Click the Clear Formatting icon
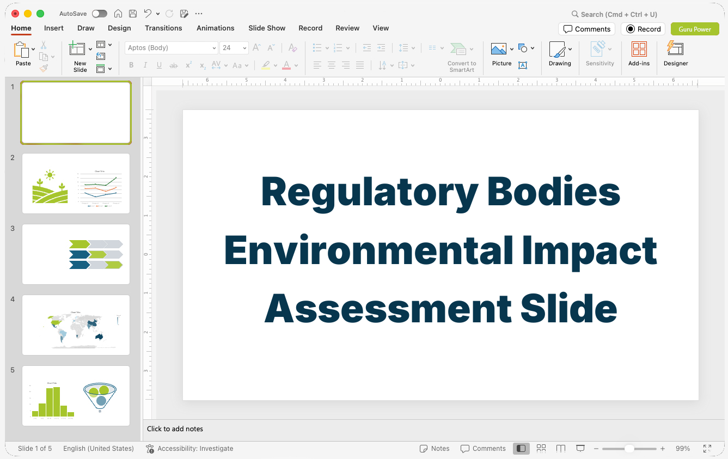The width and height of the screenshot is (728, 459). click(293, 48)
